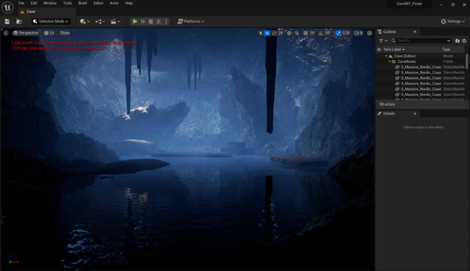Open the Blueprints dropdown in the toolbar
This screenshot has height=271, width=470.
click(x=100, y=21)
